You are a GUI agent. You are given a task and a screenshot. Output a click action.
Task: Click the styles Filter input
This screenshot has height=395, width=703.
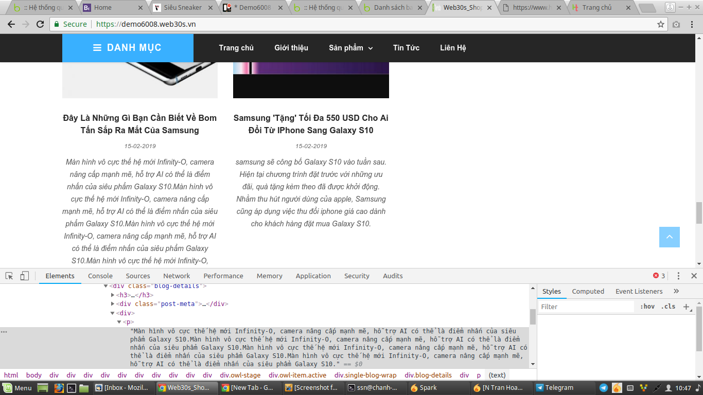(586, 307)
